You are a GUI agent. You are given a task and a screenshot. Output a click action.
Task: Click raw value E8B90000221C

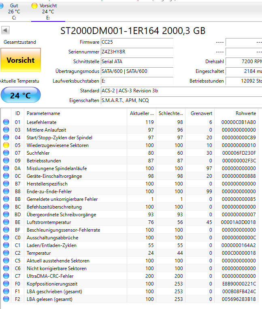239,283
